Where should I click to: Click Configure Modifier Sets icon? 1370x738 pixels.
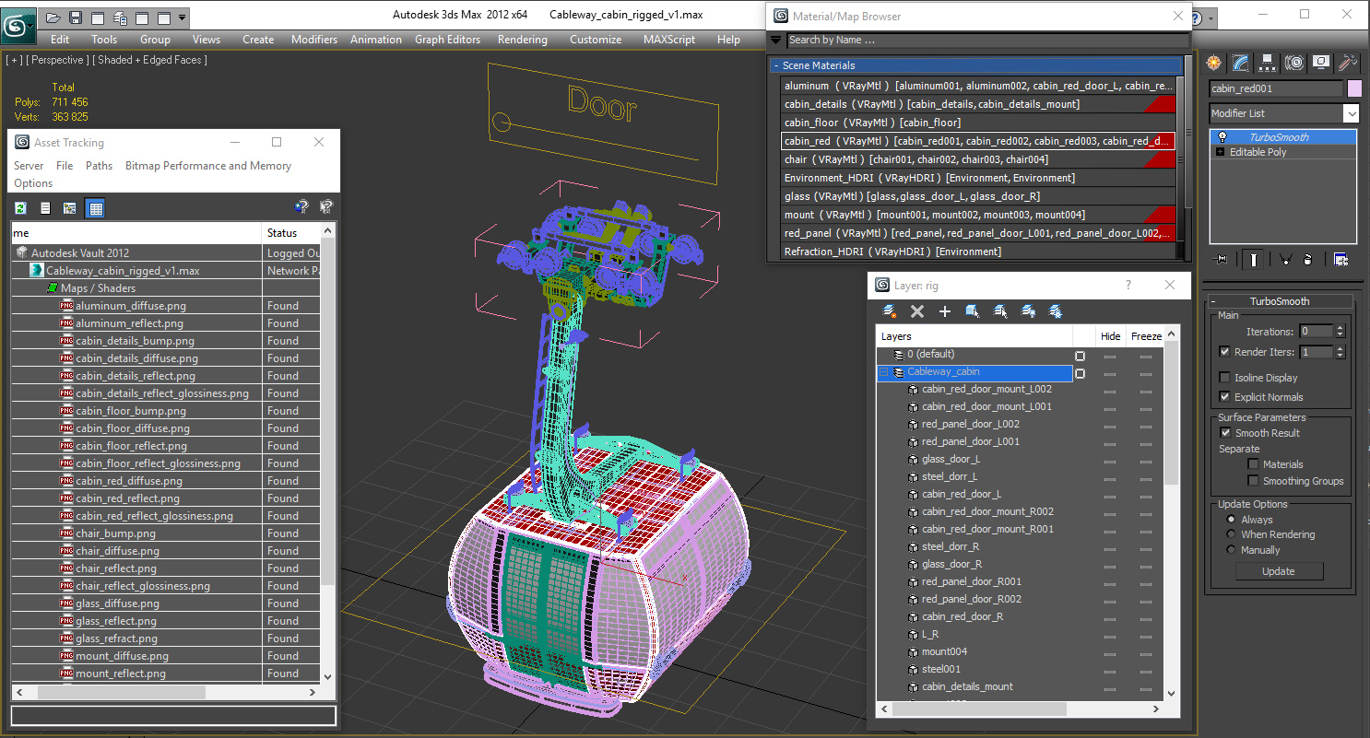[1340, 260]
